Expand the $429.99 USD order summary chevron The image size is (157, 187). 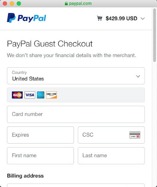[x=143, y=19]
